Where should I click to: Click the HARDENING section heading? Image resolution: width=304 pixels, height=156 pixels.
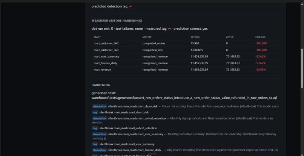click(101, 85)
